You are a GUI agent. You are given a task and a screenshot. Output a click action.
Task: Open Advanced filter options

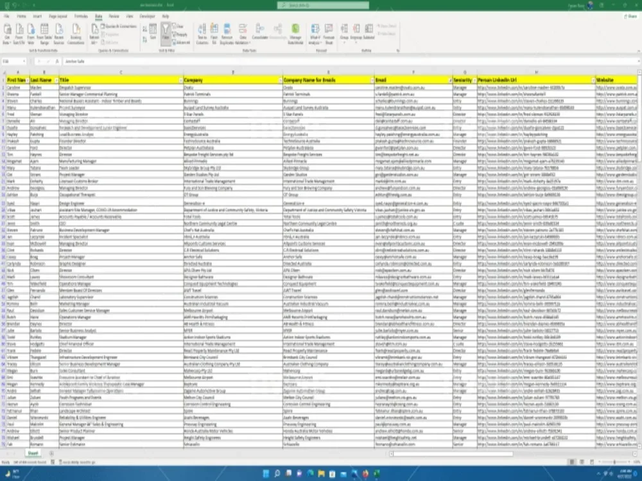pyautogui.click(x=181, y=42)
